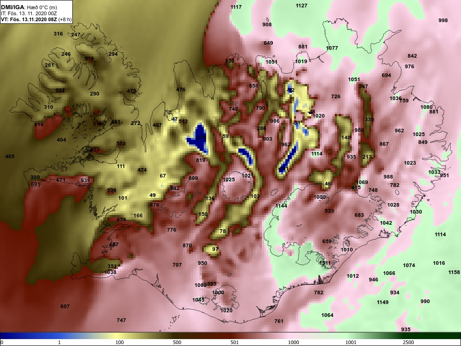Click the map value '726'

(x=336, y=96)
